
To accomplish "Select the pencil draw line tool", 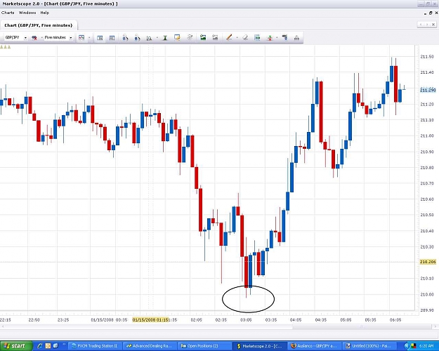I will point(229,37).
